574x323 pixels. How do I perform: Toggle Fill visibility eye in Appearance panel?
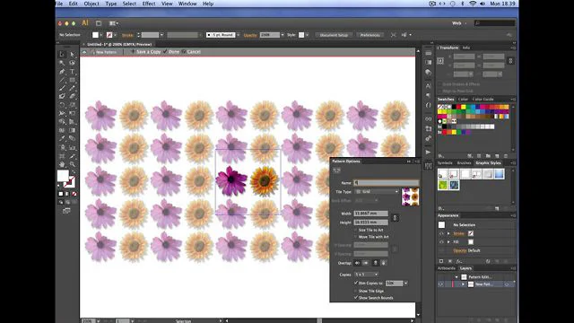(441, 242)
